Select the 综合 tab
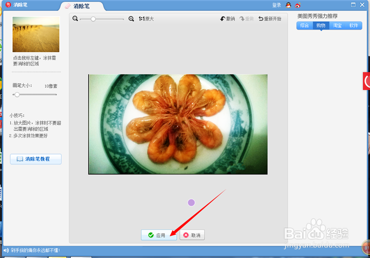The image size is (370, 258). [304, 25]
